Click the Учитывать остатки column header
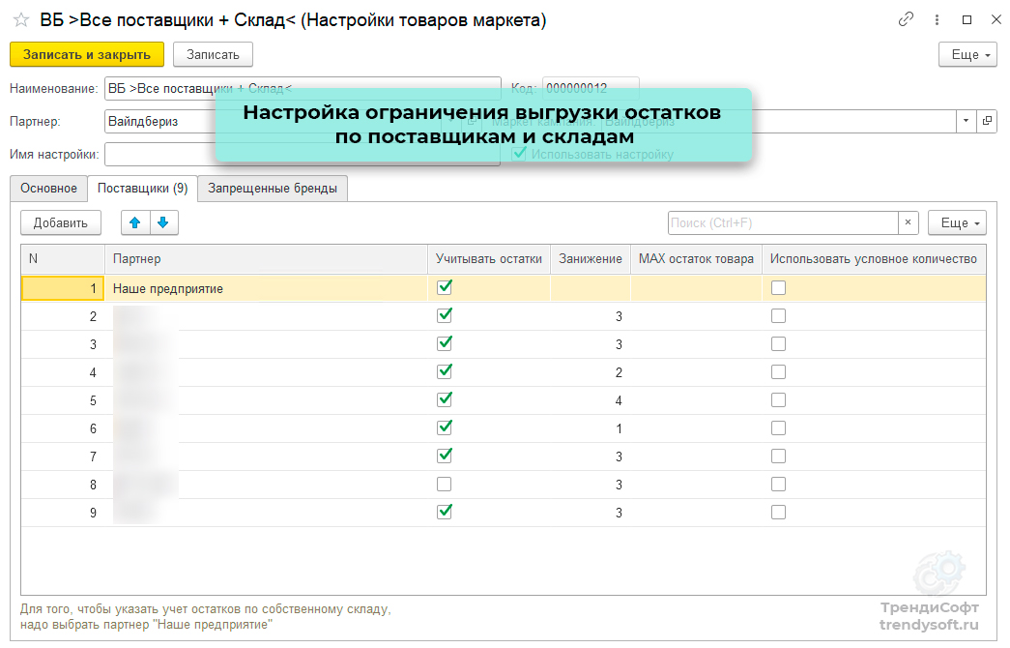 point(489,259)
